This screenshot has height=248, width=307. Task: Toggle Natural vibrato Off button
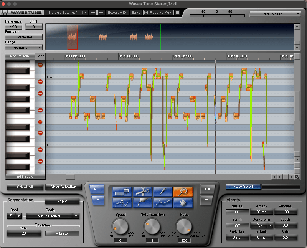(237, 212)
